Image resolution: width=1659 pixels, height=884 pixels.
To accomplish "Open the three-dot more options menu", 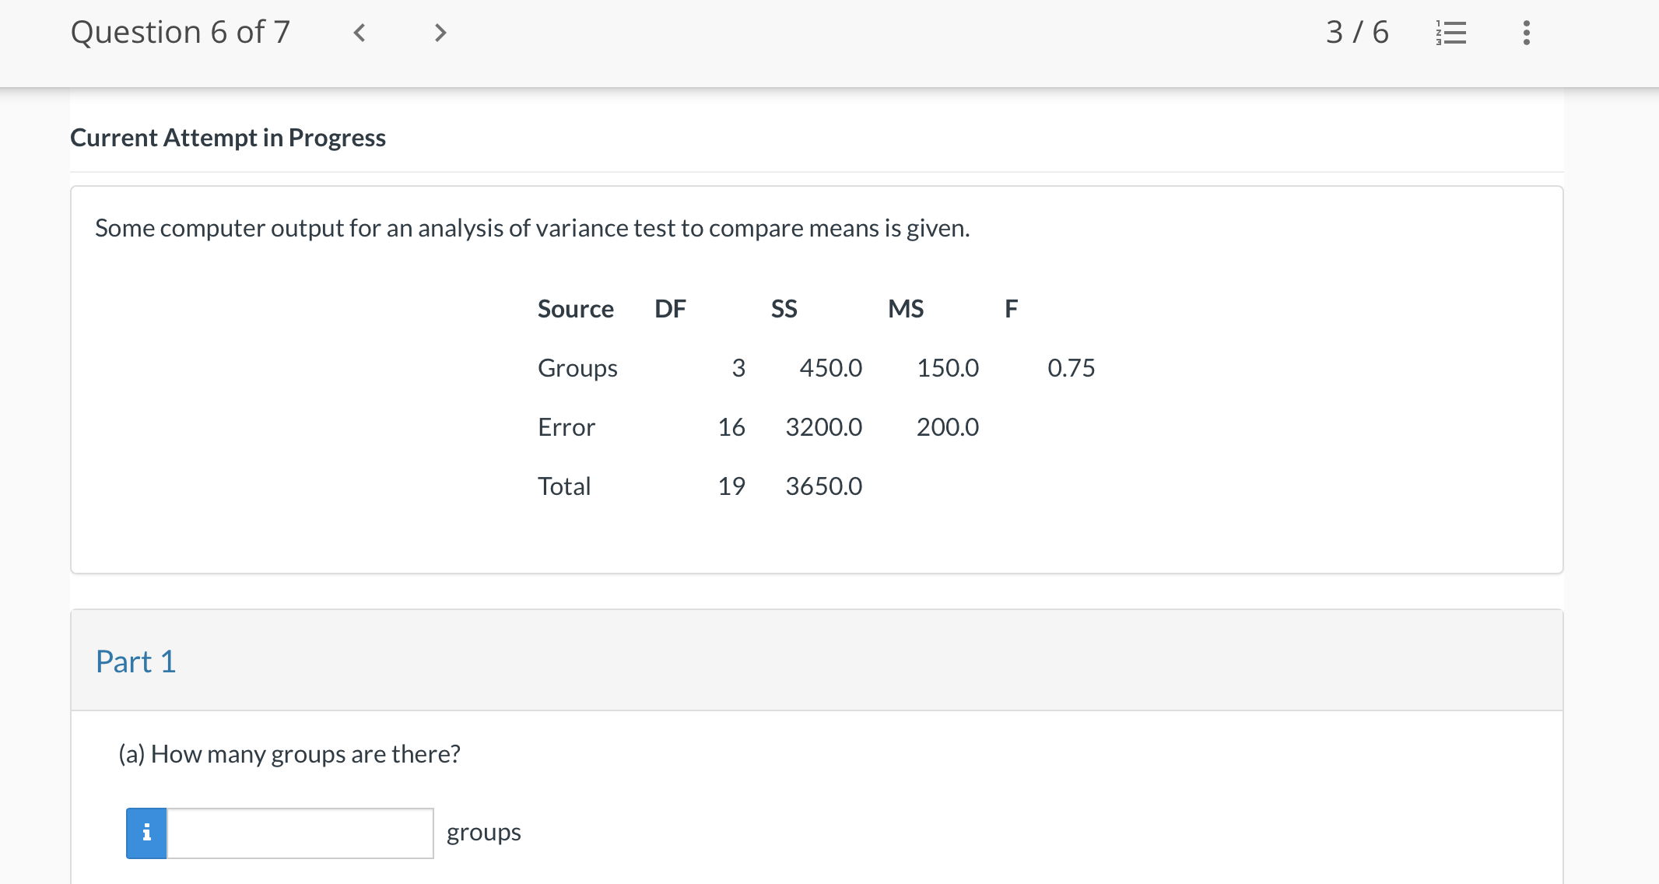I will coord(1526,33).
